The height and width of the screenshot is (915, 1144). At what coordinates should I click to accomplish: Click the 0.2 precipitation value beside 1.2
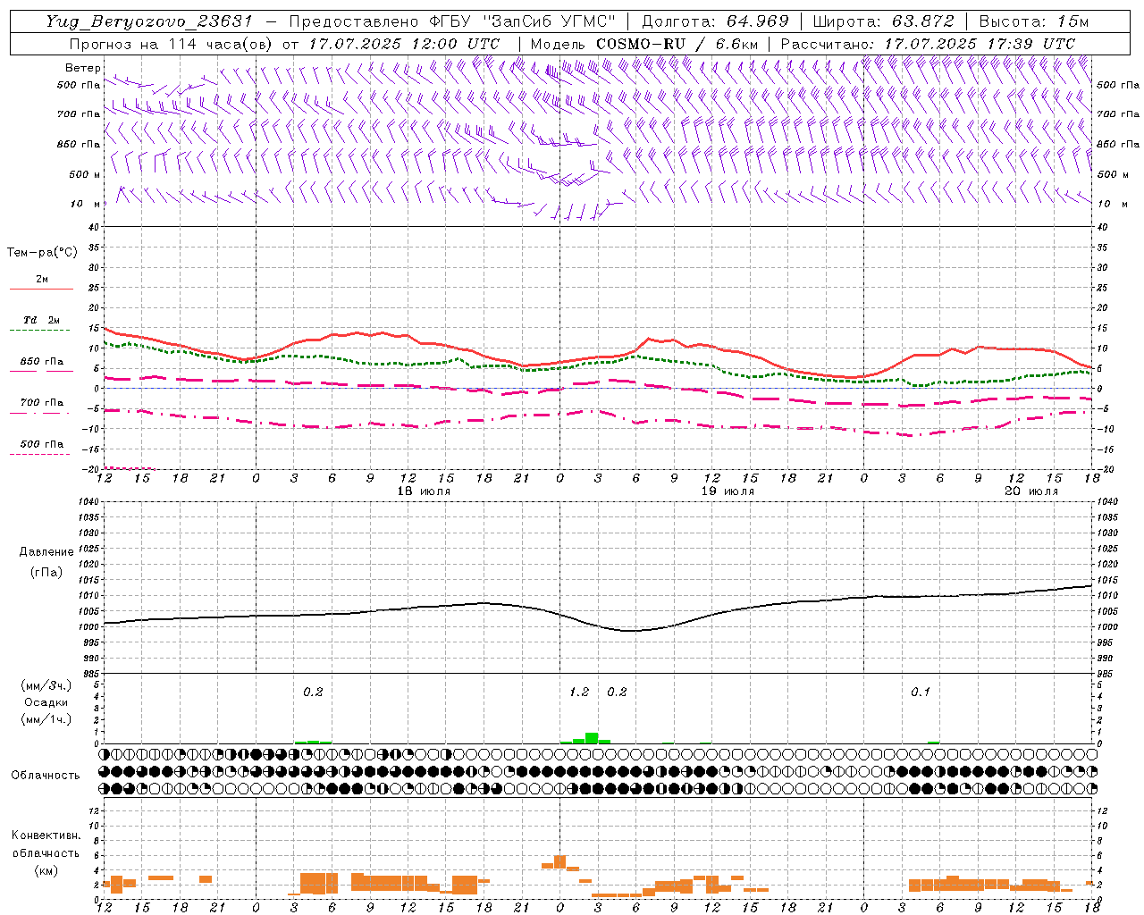tap(617, 693)
